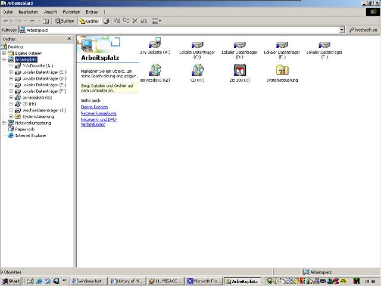Viewport: 381px width, 286px height.
Task: Collapse the Arbeitsplatz tree node
Action: (4, 59)
